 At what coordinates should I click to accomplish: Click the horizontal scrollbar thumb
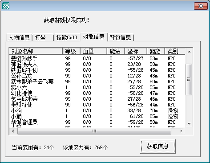coord(94,131)
